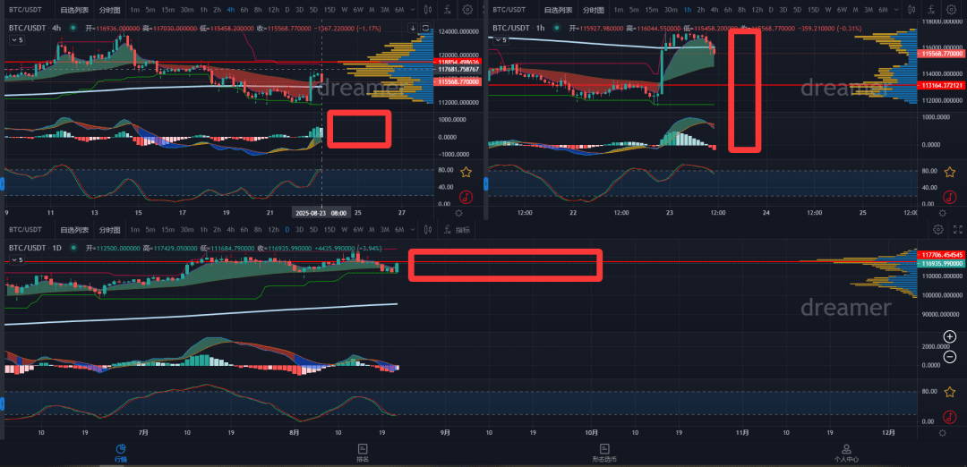967x467 pixels.
Task: Open axis settings gear under 1h chart
Action: (942, 213)
